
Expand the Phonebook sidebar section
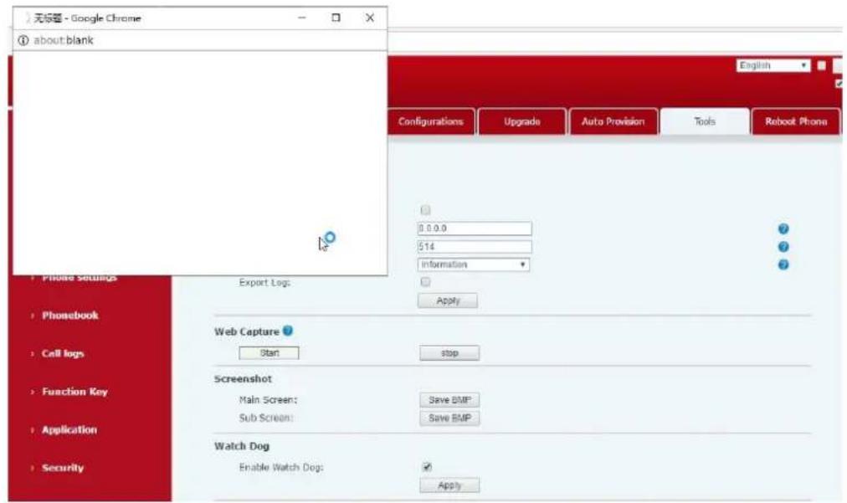[69, 315]
